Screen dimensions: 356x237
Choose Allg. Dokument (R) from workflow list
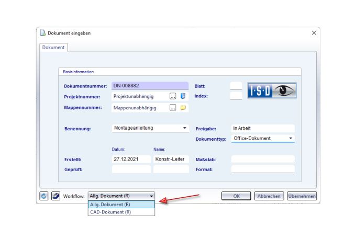pos(110,205)
